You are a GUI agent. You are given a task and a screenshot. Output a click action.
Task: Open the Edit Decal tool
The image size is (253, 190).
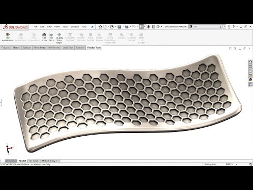click(51, 37)
